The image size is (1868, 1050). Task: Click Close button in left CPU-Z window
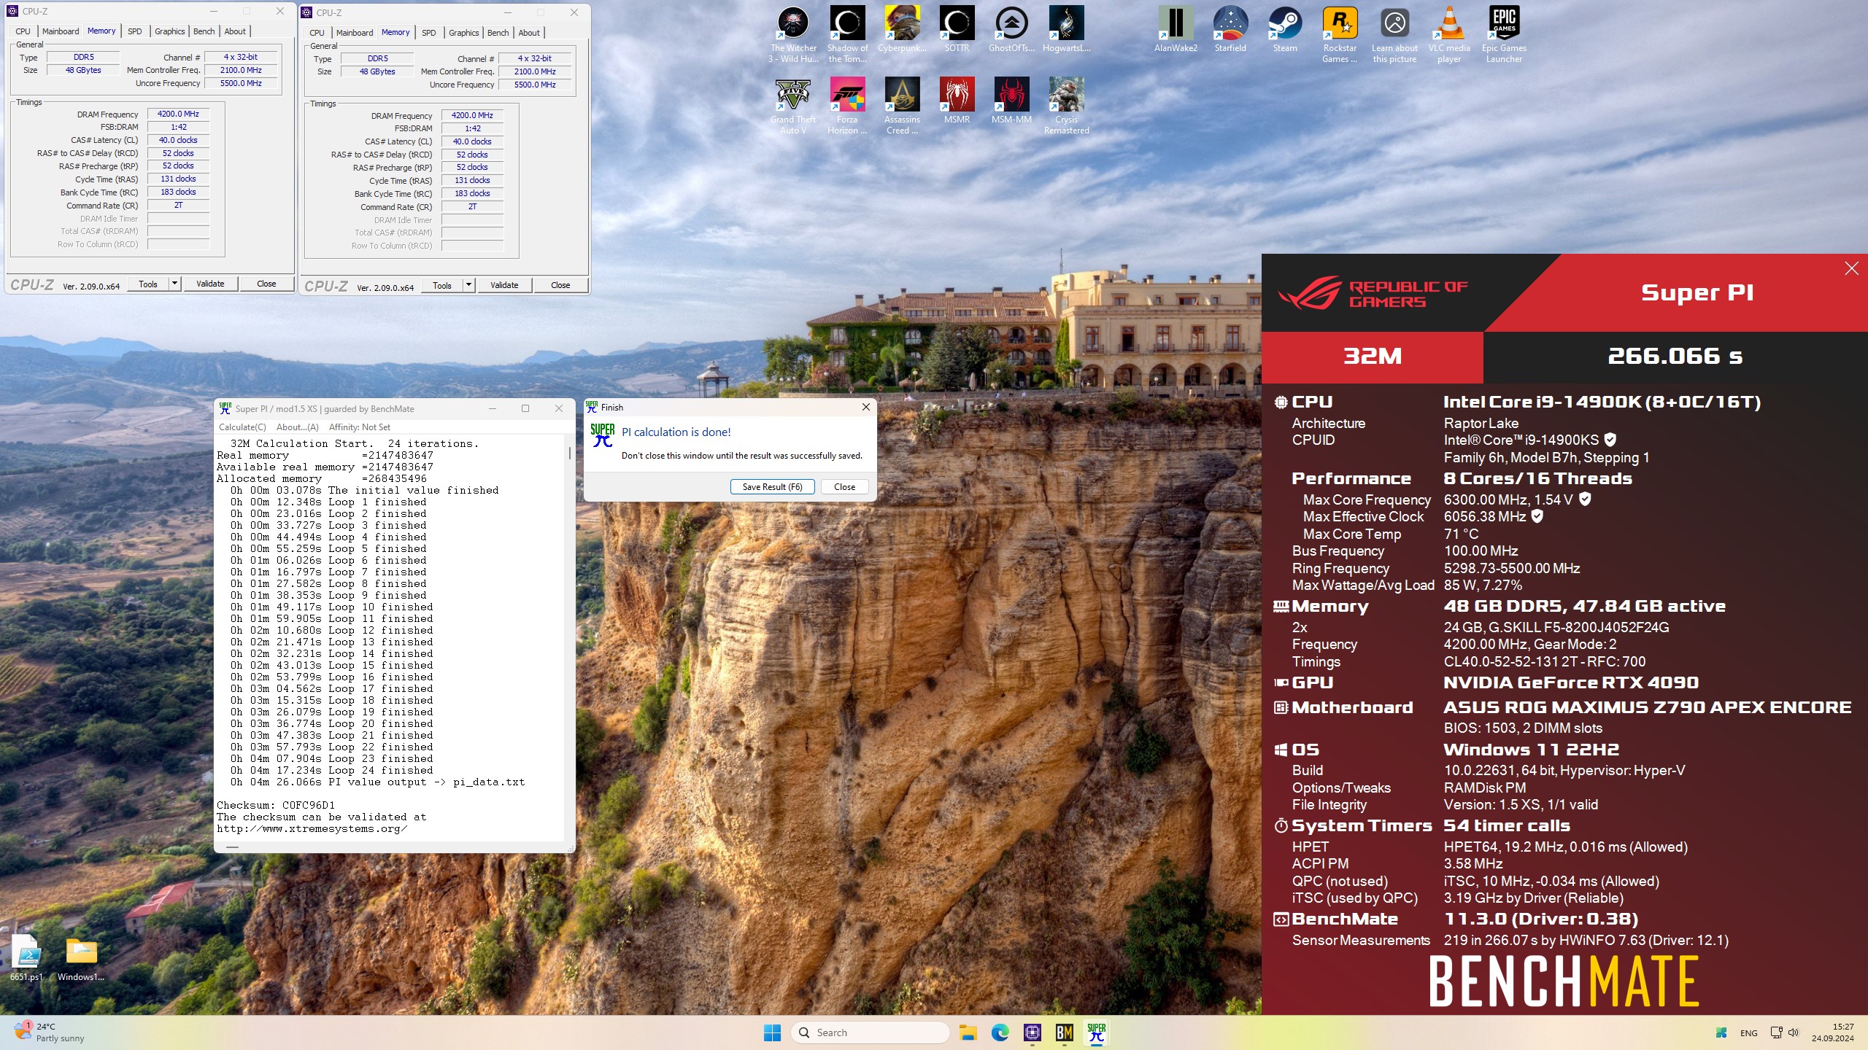(x=266, y=284)
